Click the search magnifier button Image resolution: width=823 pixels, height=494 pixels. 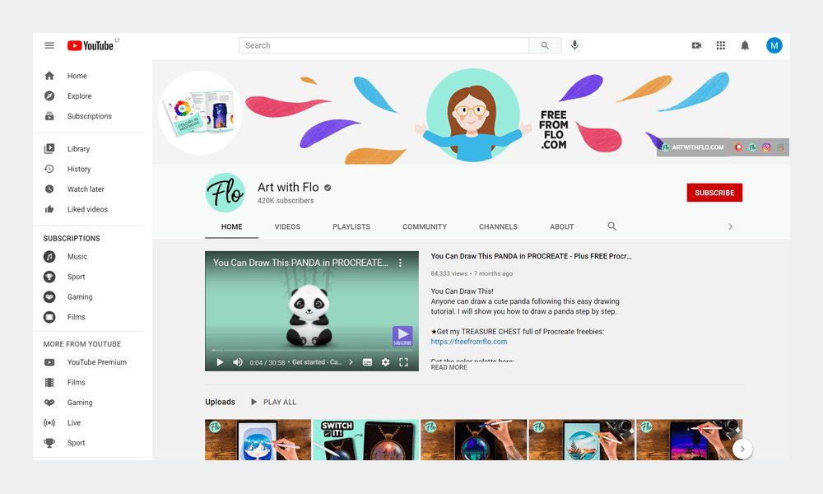coord(545,45)
